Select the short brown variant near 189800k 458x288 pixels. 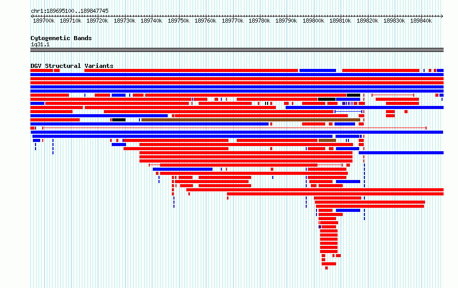tap(327, 140)
